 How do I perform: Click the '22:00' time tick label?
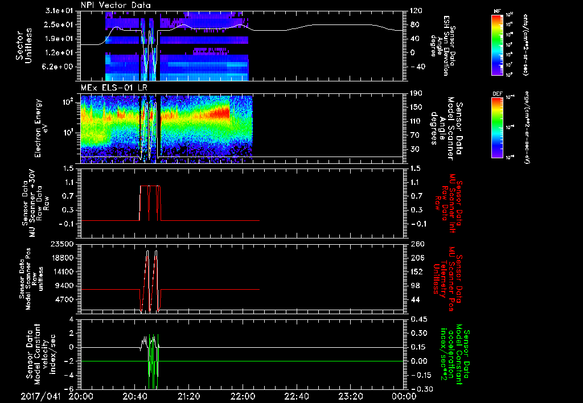(x=243, y=396)
